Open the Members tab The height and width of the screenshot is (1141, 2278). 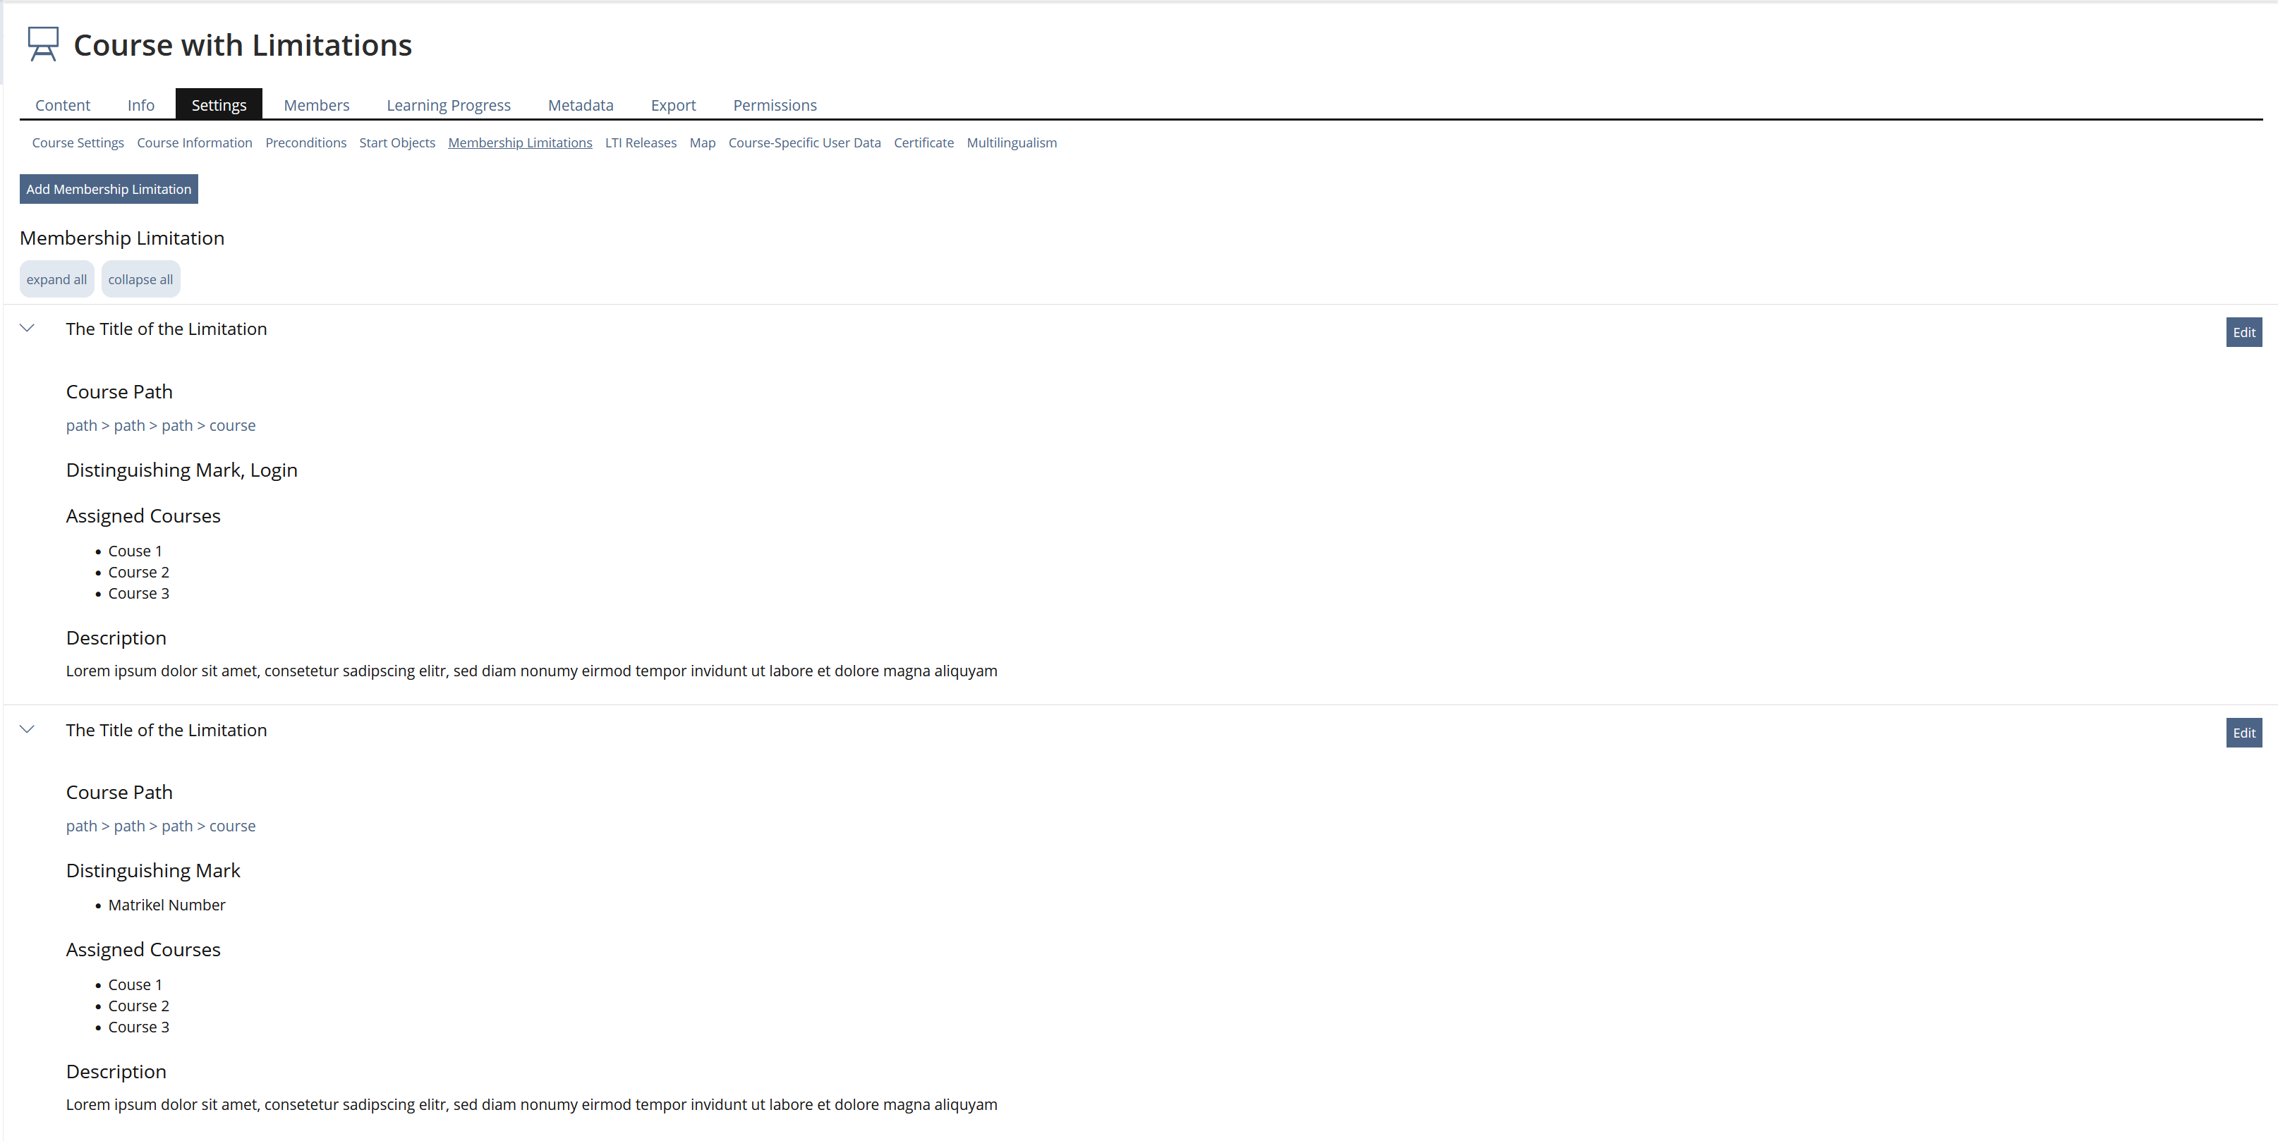click(317, 105)
